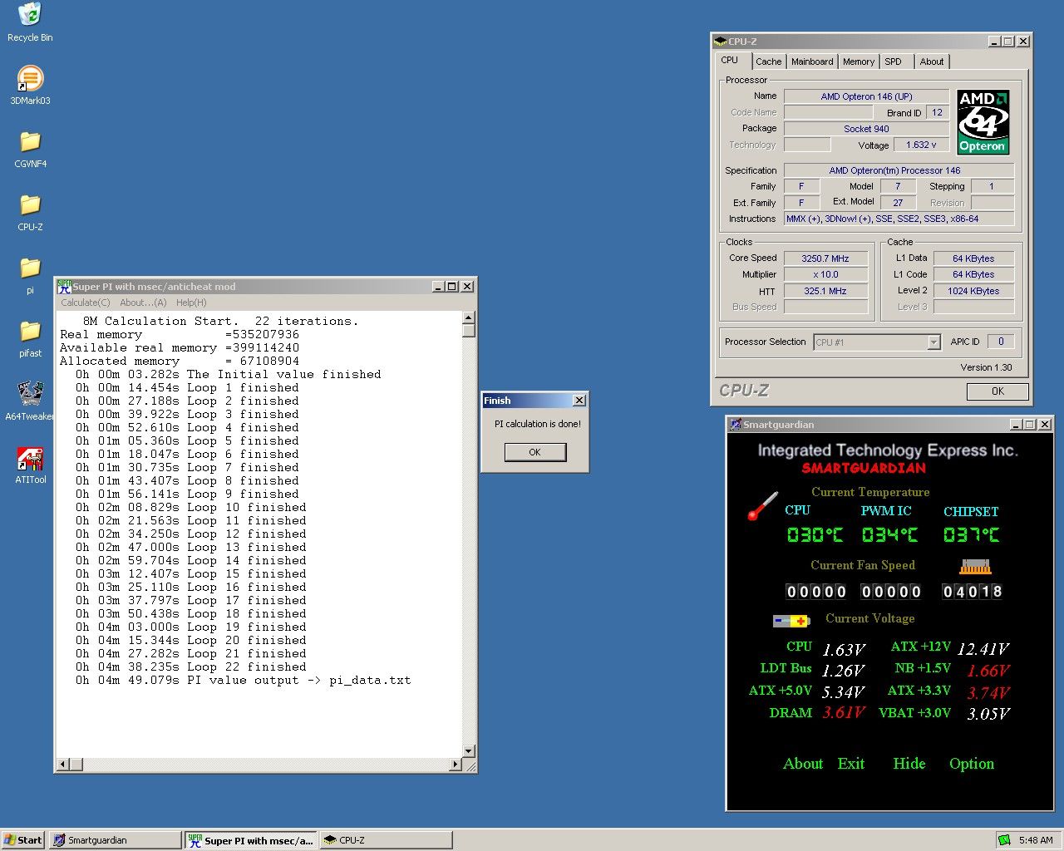The width and height of the screenshot is (1064, 851).
Task: Click the Super PI vertical scrollbar up arrow
Action: [469, 317]
